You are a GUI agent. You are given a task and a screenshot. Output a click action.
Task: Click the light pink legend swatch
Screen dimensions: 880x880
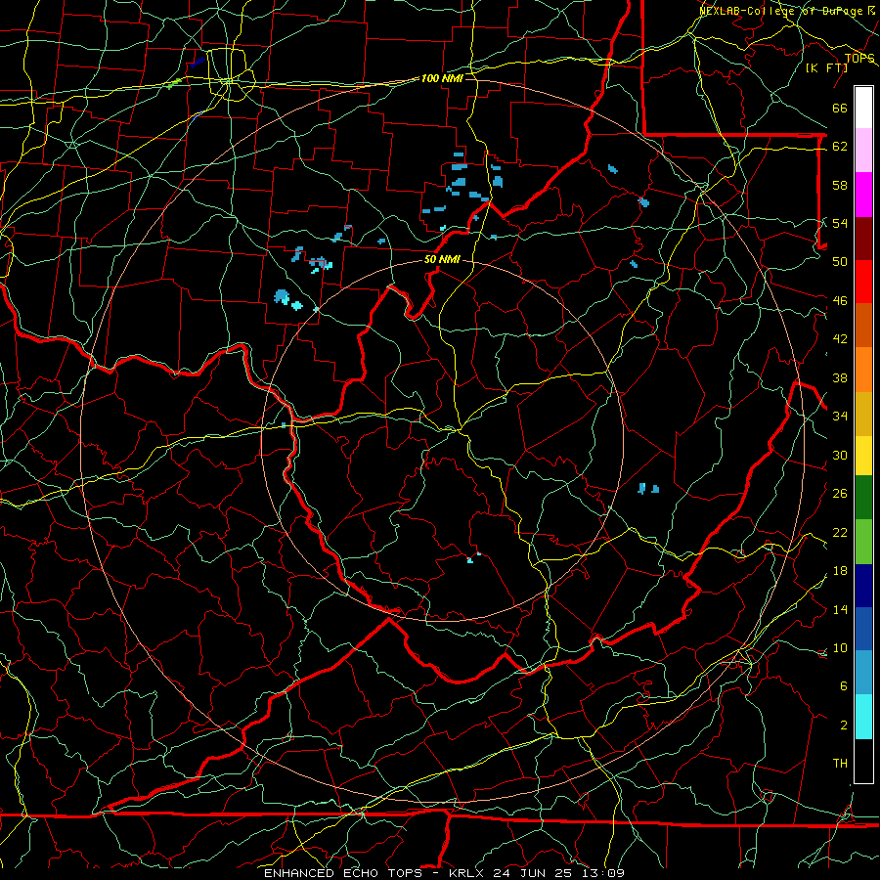863,151
